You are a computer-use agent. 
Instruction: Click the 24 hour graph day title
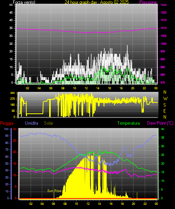point(97,2)
